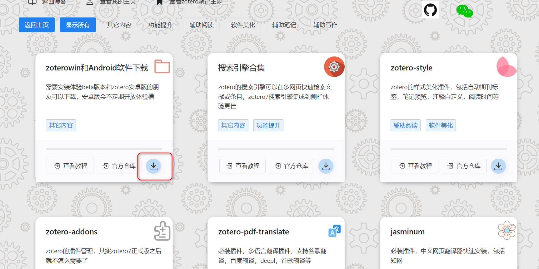Filter by 功能提升 category tab
This screenshot has width=539, height=269.
(160, 25)
